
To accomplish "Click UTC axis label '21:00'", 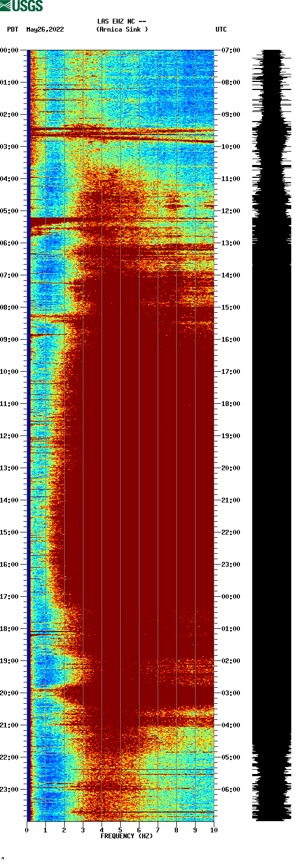I will (x=231, y=500).
